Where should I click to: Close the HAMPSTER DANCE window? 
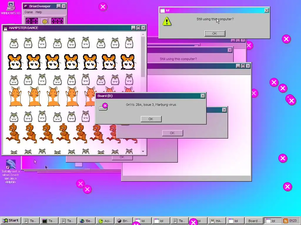tap(143, 28)
